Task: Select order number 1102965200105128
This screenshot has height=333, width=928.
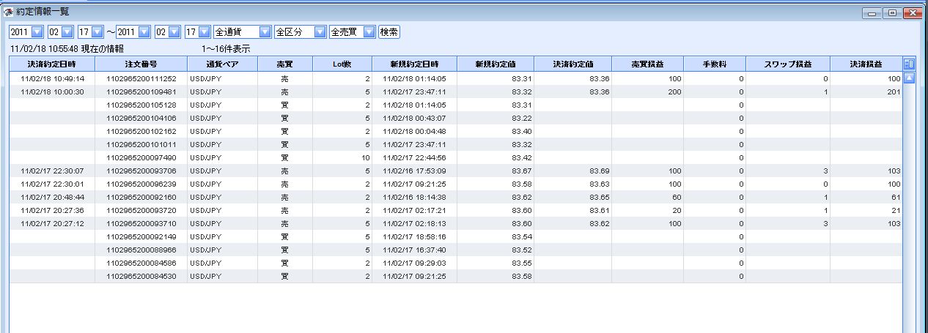Action: point(141,105)
